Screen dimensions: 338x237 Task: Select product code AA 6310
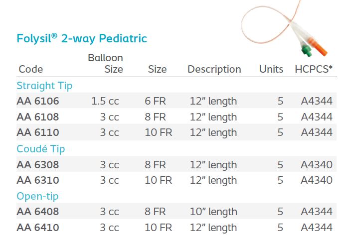click(38, 180)
